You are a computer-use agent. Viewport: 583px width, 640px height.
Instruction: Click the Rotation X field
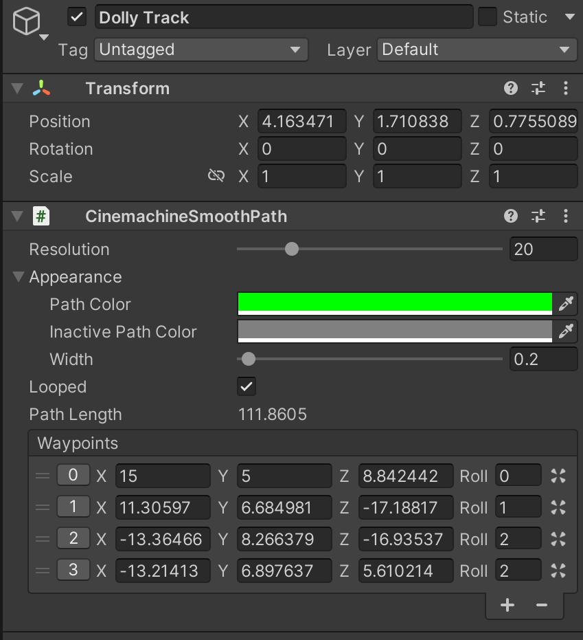click(302, 149)
